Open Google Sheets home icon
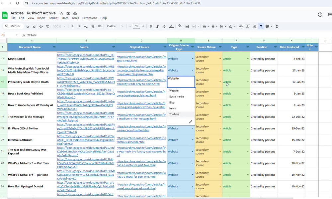The image size is (332, 199). coord(5,15)
